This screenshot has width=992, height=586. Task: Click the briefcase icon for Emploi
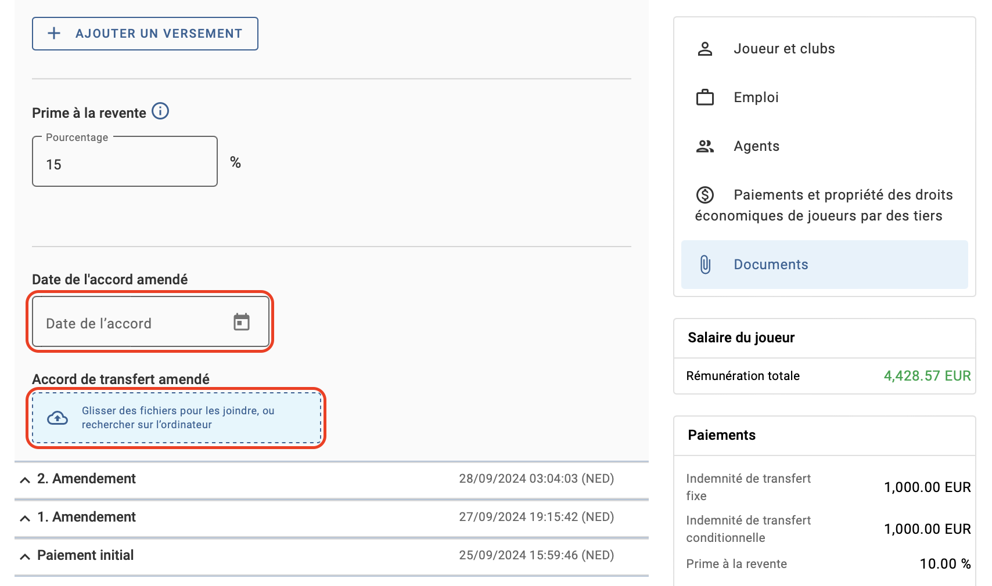pyautogui.click(x=705, y=97)
